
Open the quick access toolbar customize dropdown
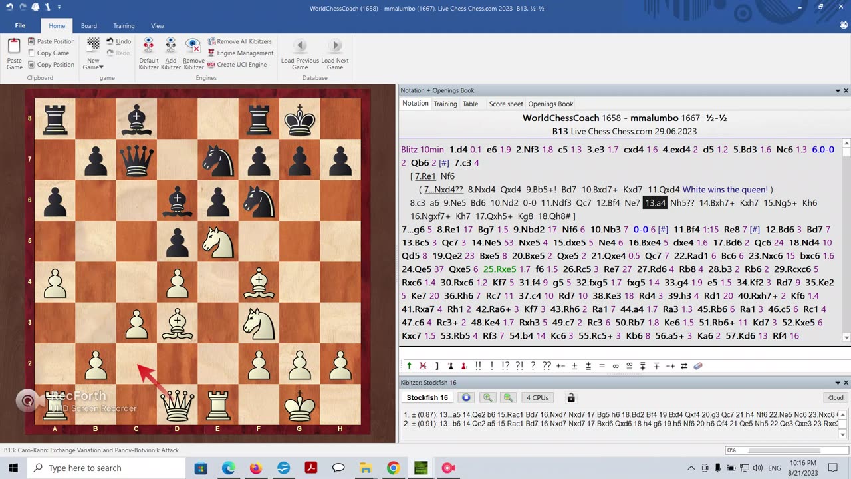coord(59,7)
